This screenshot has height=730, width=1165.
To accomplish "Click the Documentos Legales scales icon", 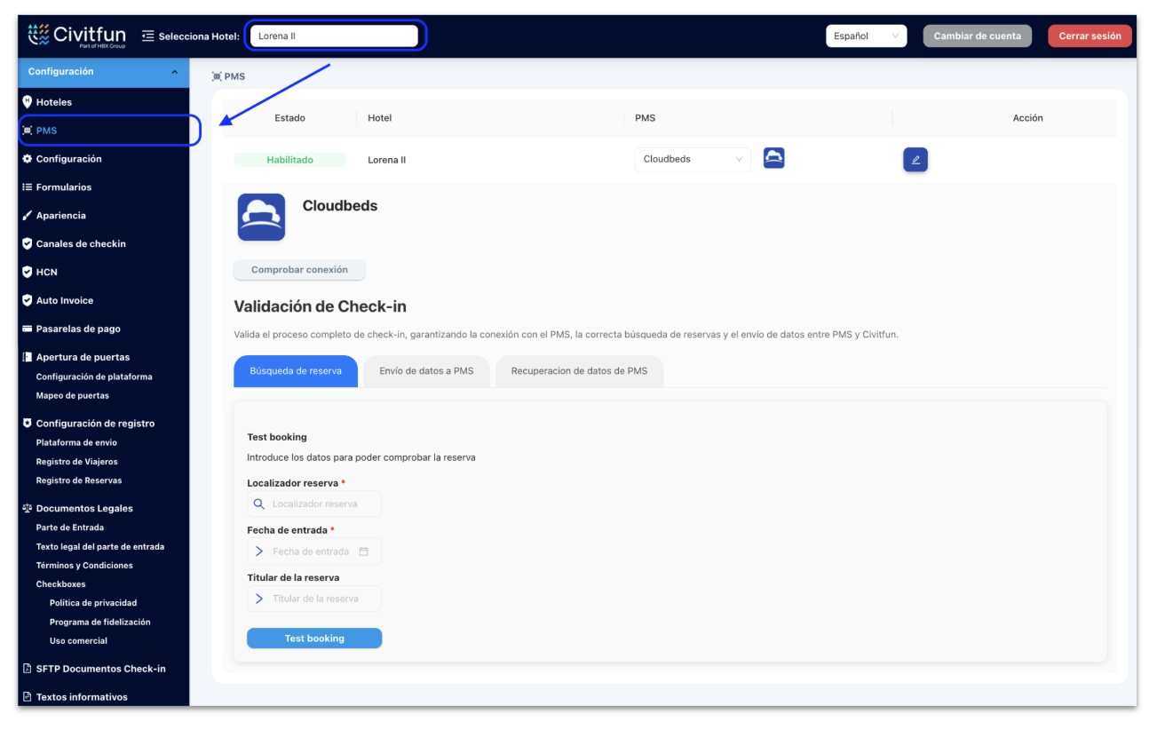I will click(29, 508).
